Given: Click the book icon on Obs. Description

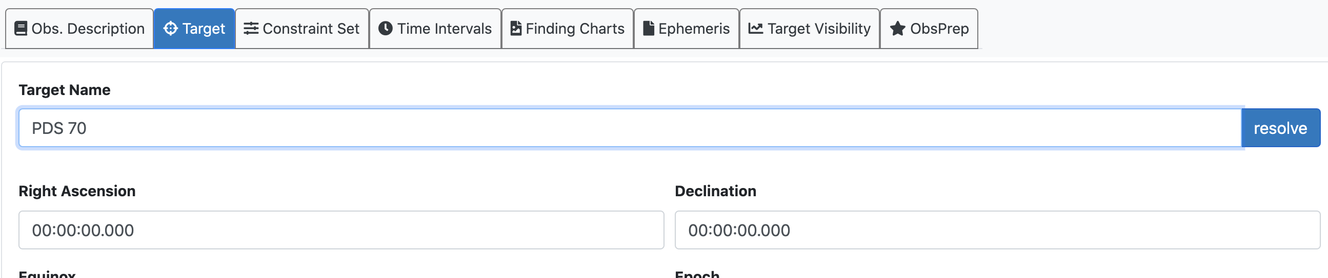Looking at the screenshot, I should pyautogui.click(x=21, y=28).
